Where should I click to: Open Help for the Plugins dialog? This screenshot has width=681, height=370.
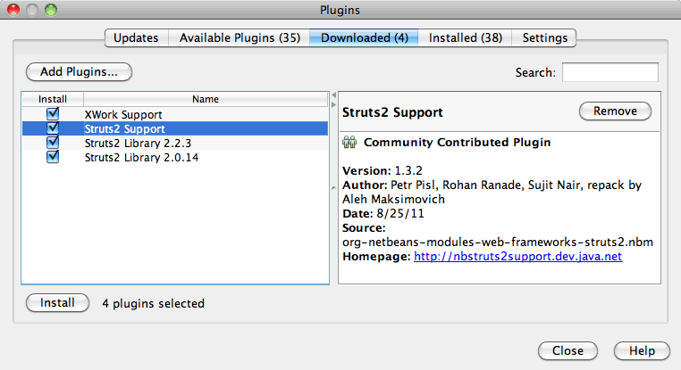[641, 350]
